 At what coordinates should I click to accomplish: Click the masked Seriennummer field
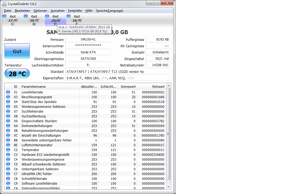pyautogui.click(x=88, y=46)
